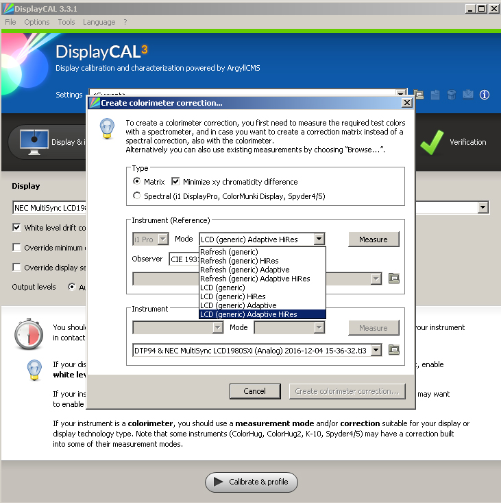Enable Override display settle checkbox
501x503 pixels.
(16, 267)
